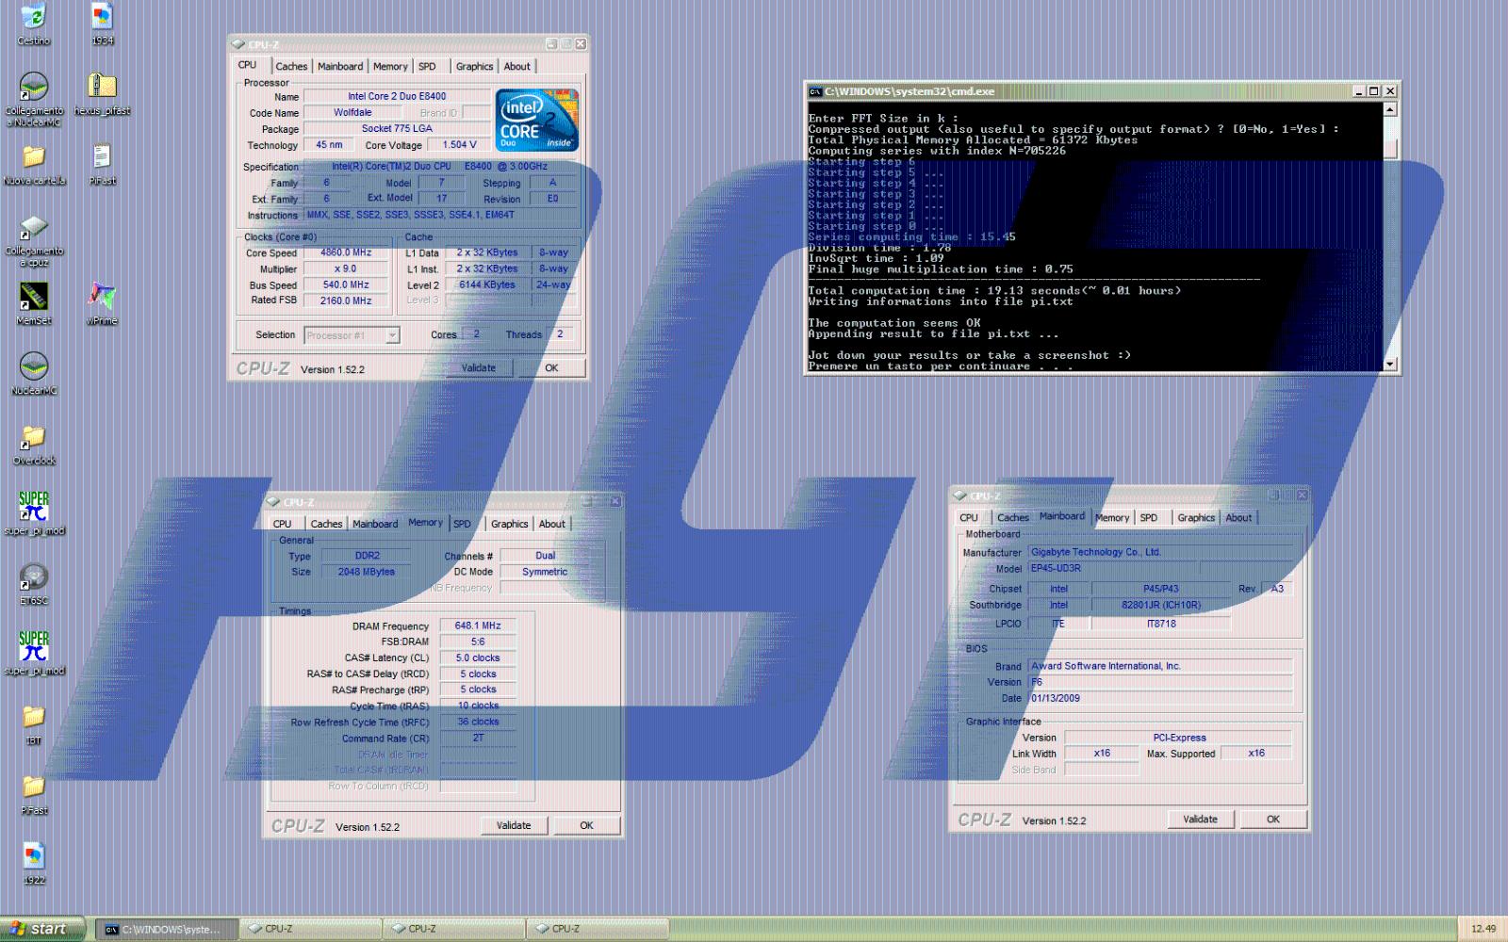Switch to cmd.exe taskbar item

point(167,929)
